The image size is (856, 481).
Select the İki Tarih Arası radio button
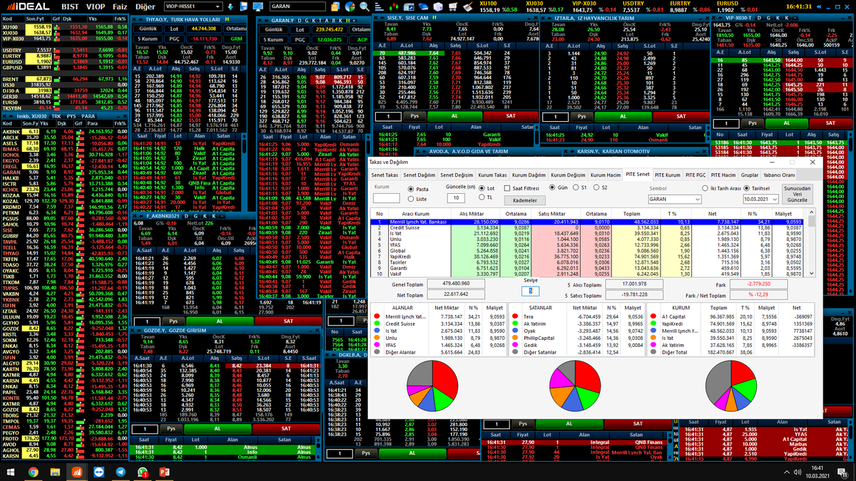pyautogui.click(x=704, y=188)
